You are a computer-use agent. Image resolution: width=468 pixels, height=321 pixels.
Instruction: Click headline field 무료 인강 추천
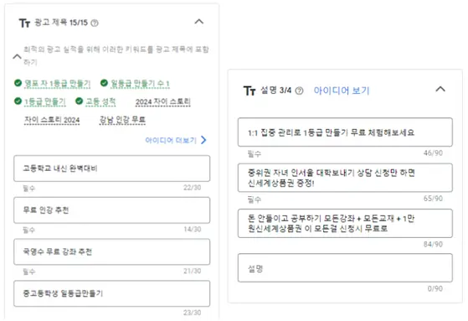click(x=112, y=210)
